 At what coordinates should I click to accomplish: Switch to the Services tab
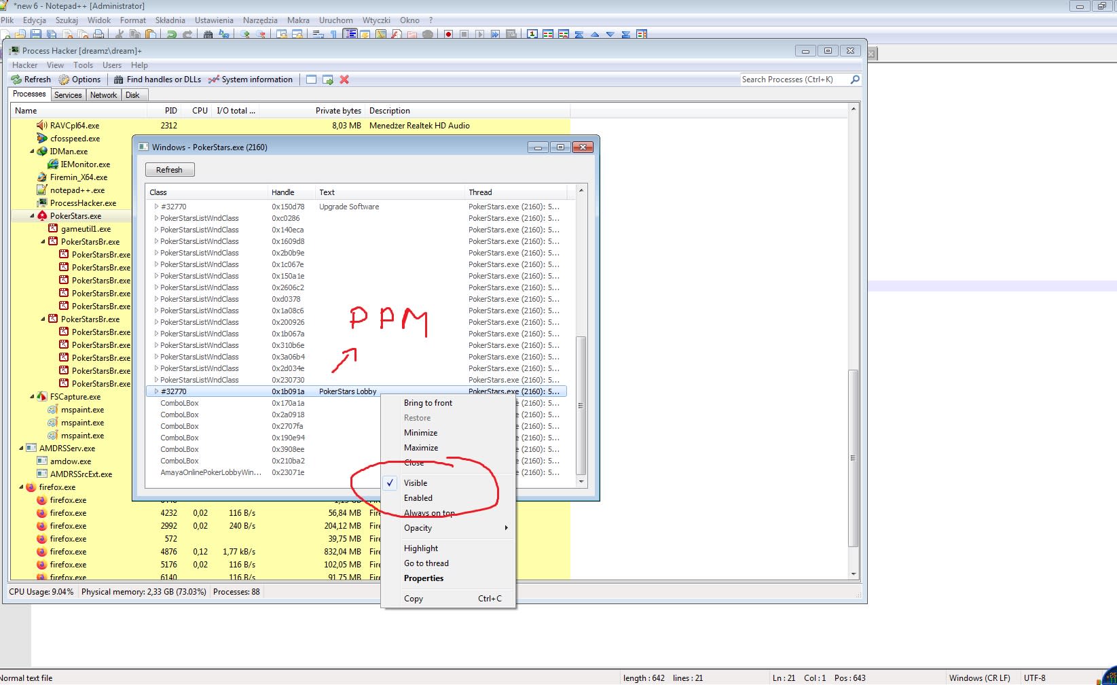tap(68, 95)
